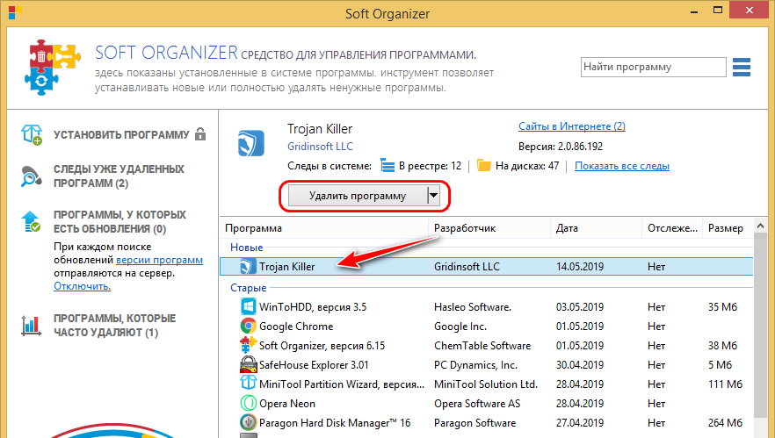Select the Trojan Killer row

[x=487, y=267]
